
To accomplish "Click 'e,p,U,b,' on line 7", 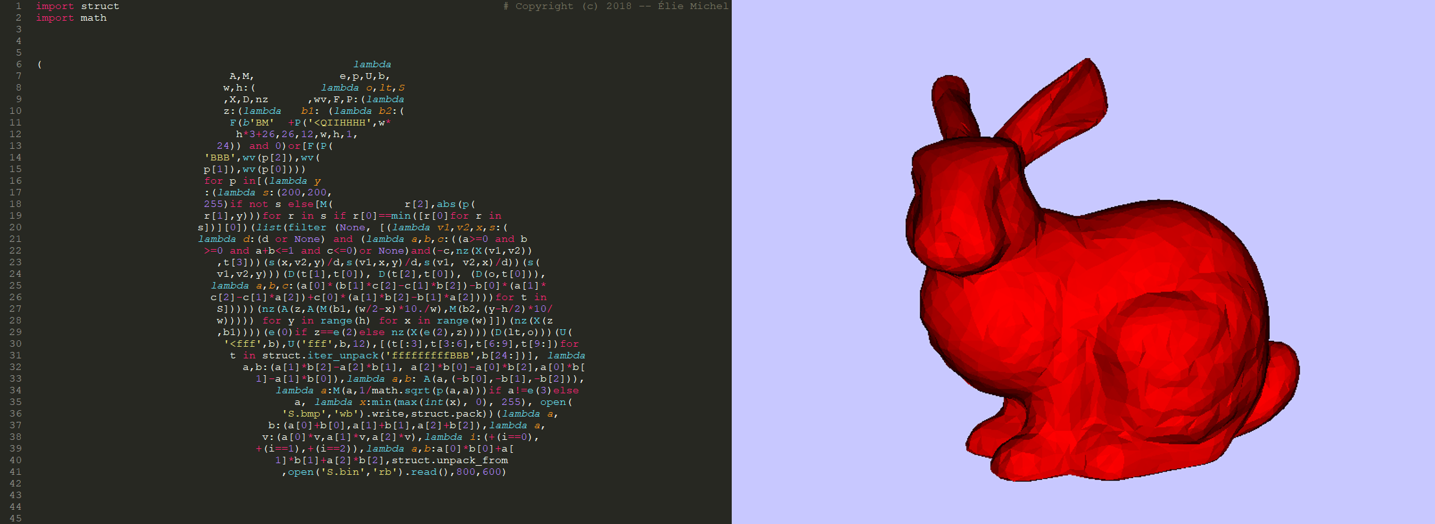I will pyautogui.click(x=366, y=76).
